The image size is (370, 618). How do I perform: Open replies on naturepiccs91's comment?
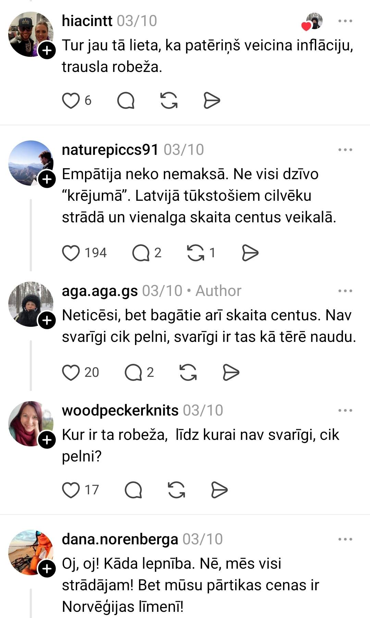[x=141, y=253]
